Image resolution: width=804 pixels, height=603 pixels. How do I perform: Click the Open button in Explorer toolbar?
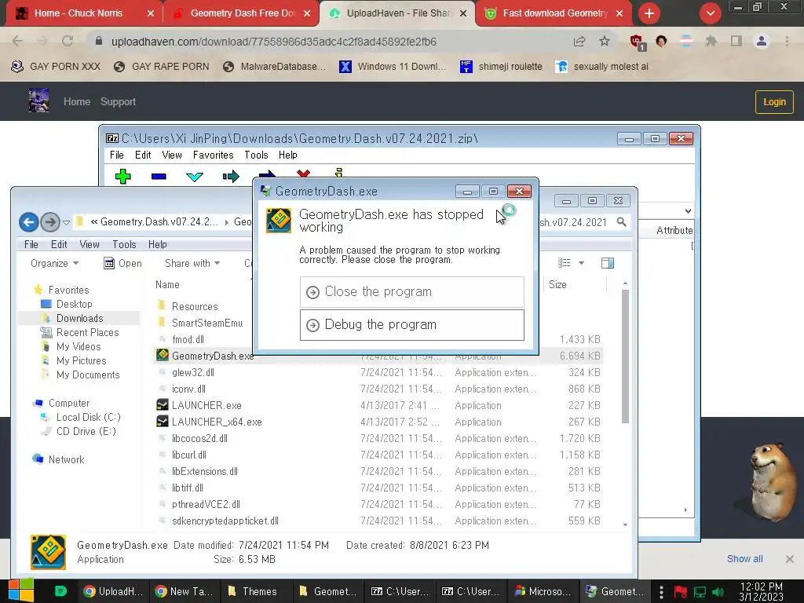tap(122, 263)
